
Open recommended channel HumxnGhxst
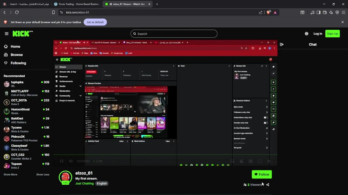coord(26,111)
